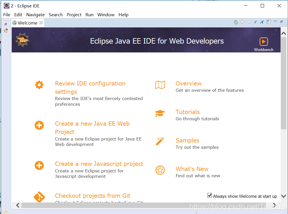The width and height of the screenshot is (288, 214).
Task: Open the Window menu
Action: tap(106, 15)
